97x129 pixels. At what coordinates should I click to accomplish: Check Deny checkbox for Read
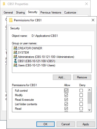point(81,108)
